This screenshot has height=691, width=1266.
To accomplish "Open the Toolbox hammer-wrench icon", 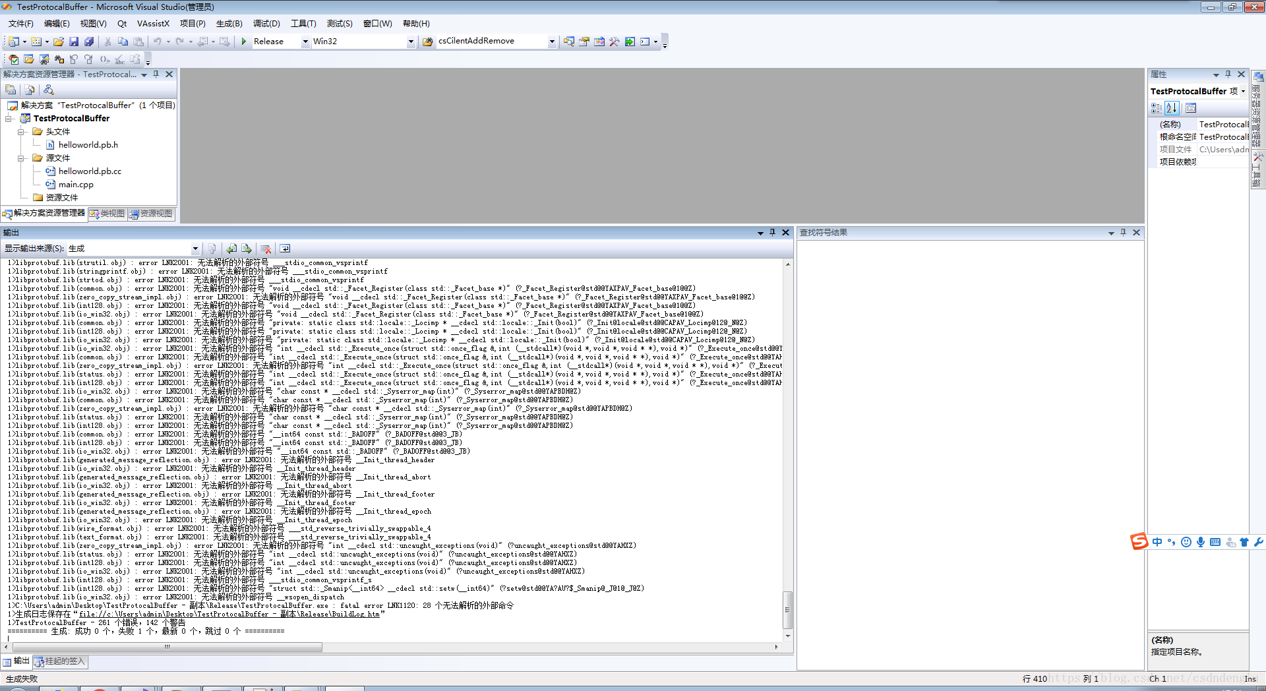I will pos(615,42).
